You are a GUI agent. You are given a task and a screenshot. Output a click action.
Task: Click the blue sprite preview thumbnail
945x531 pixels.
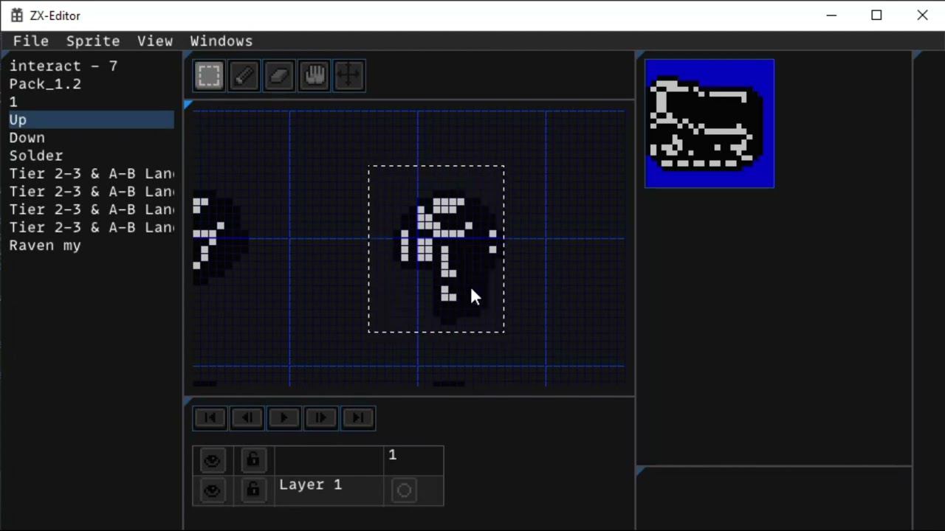coord(709,124)
